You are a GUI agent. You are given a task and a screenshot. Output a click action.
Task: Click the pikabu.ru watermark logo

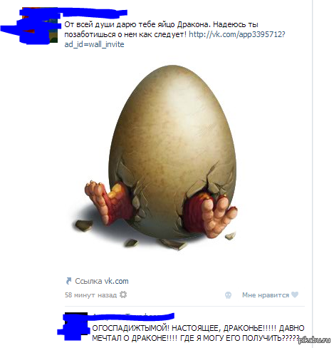pyautogui.click(x=314, y=340)
